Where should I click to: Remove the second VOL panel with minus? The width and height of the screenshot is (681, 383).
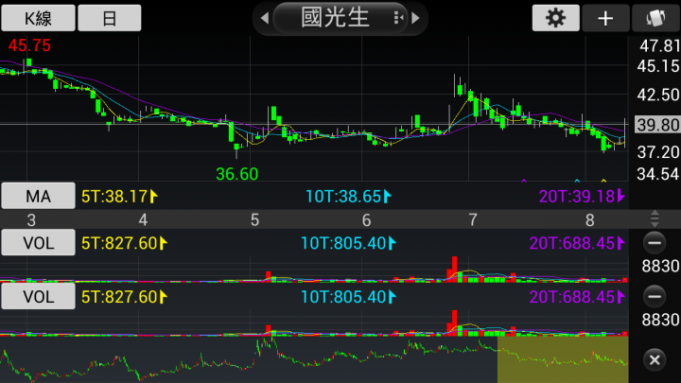coord(655,297)
